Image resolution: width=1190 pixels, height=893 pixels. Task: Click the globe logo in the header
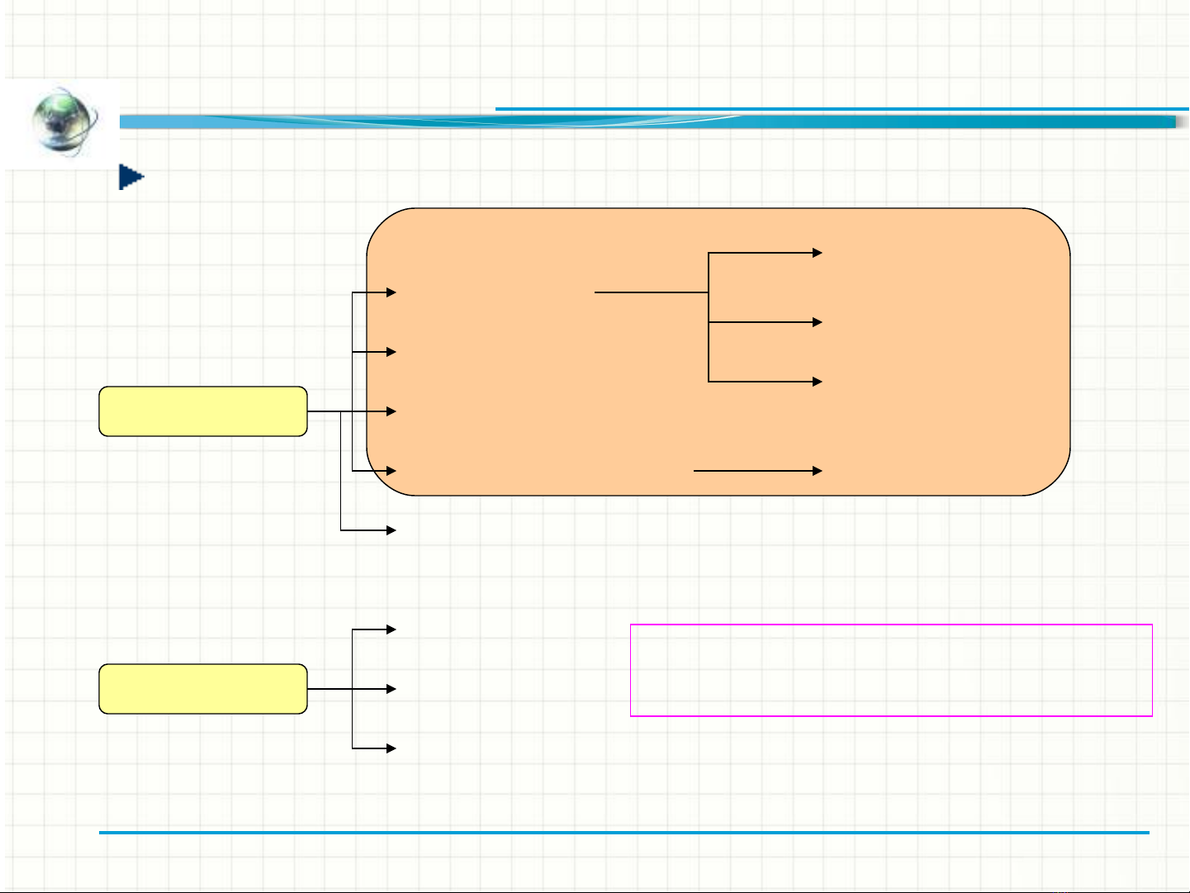(64, 121)
